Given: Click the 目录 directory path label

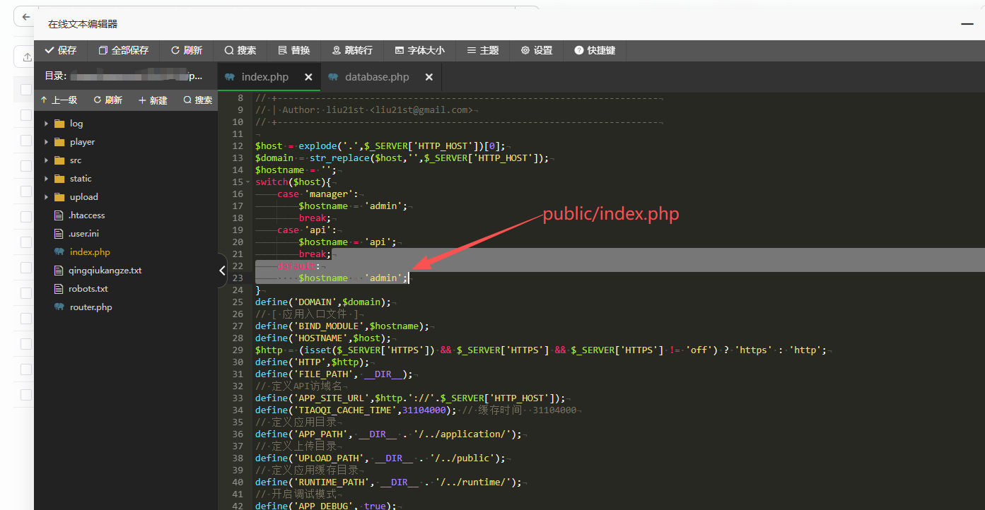Looking at the screenshot, I should click(x=55, y=76).
